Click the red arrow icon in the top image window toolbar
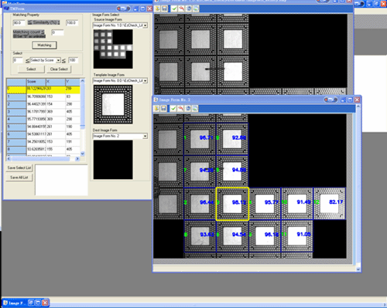The image size is (387, 308). pyautogui.click(x=182, y=8)
